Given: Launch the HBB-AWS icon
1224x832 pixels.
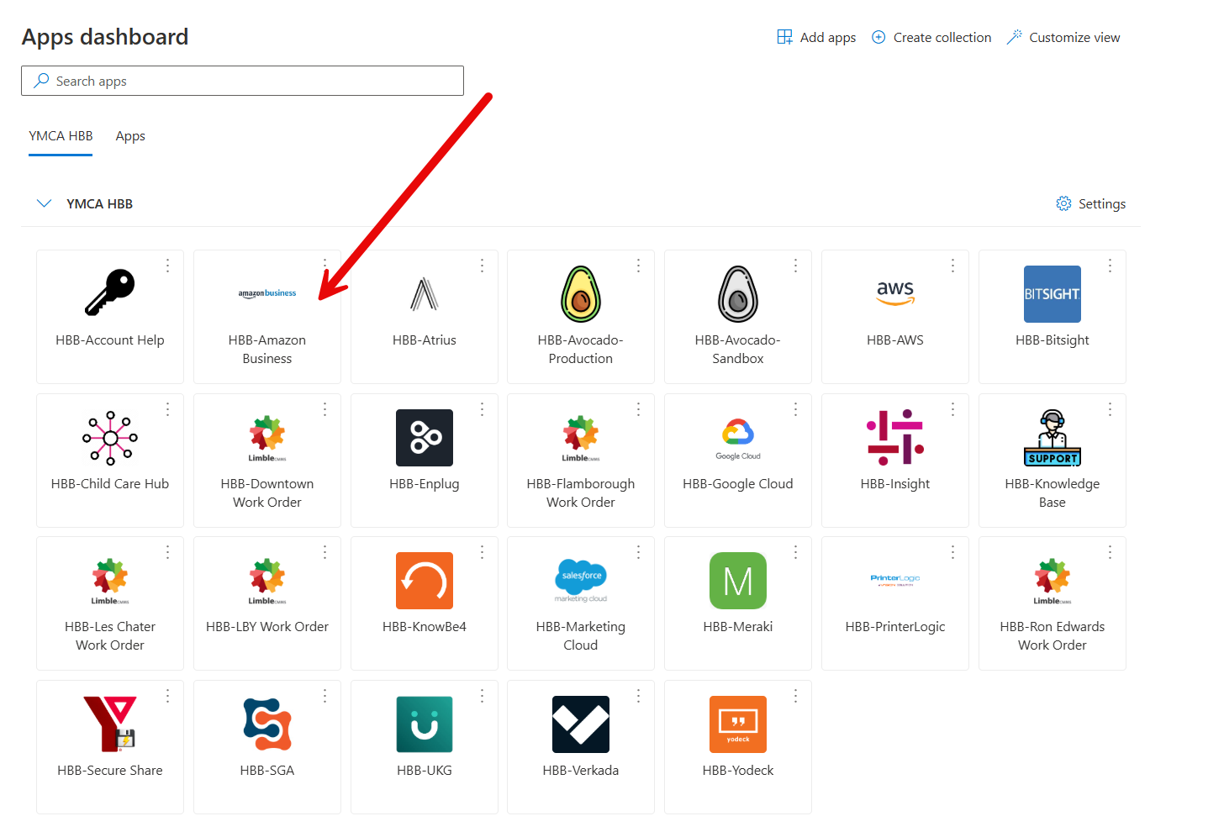Looking at the screenshot, I should point(895,293).
